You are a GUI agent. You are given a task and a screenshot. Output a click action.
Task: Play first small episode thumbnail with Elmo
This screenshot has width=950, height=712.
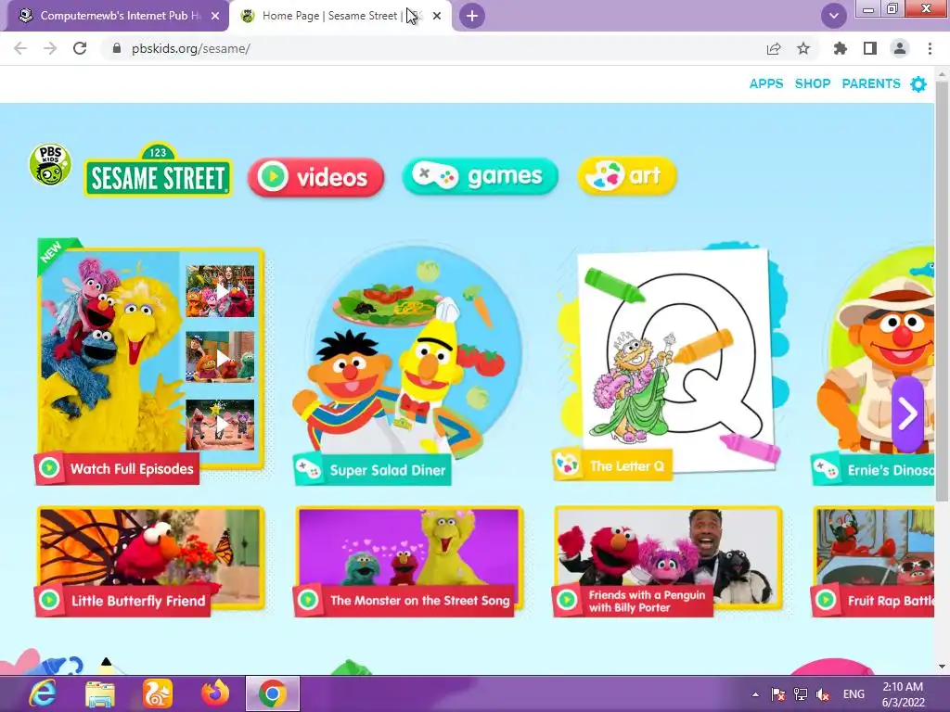tap(220, 291)
